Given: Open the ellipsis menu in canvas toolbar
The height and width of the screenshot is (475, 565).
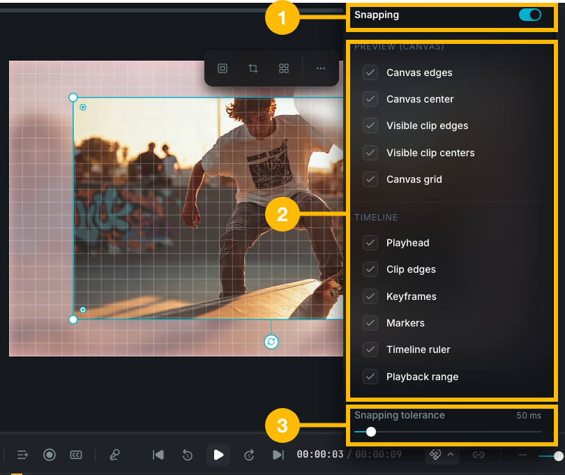Looking at the screenshot, I should 321,68.
